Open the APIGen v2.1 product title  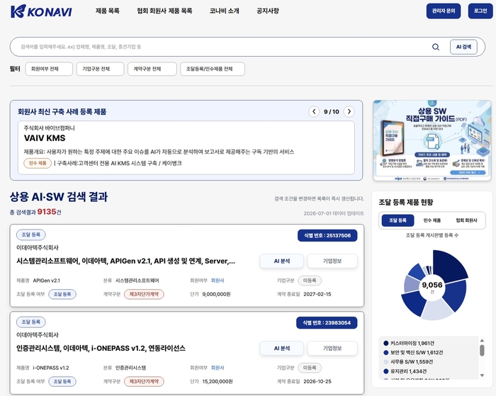[125, 261]
